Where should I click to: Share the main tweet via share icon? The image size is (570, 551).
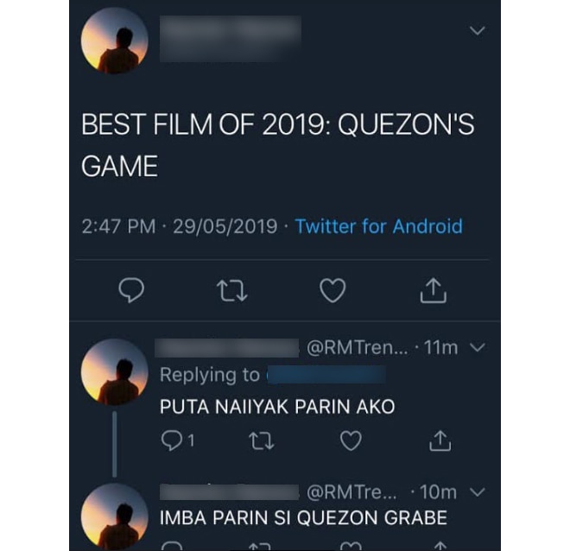coord(433,290)
